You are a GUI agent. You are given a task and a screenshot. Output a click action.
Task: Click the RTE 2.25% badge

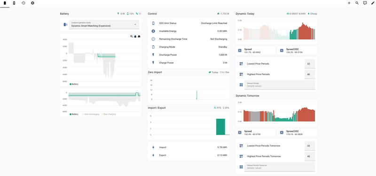click(x=221, y=108)
